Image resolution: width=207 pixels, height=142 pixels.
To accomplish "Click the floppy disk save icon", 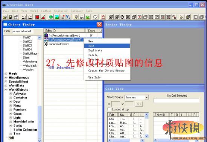I will (x=11, y=17).
